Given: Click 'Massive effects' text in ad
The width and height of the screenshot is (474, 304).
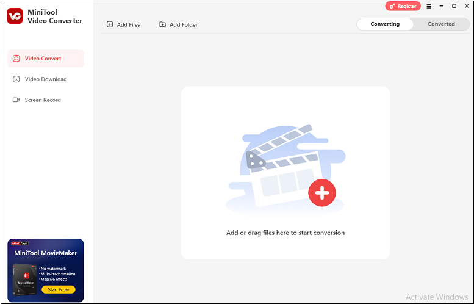Looking at the screenshot, I should pos(54,279).
